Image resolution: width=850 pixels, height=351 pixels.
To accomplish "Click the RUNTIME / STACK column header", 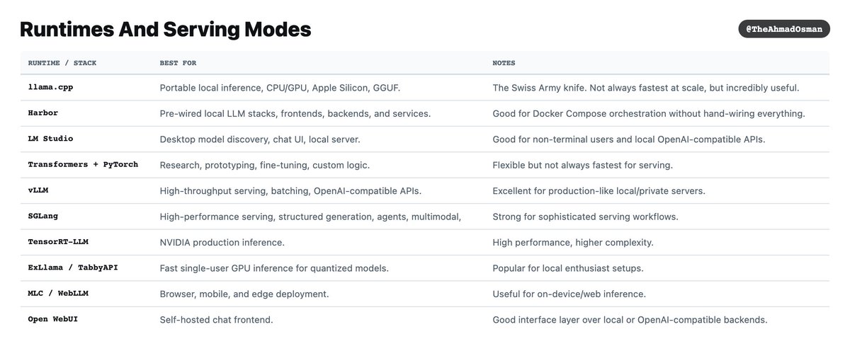I will (62, 63).
